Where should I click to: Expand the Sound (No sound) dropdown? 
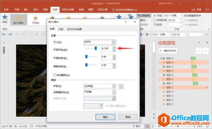coord(114,86)
